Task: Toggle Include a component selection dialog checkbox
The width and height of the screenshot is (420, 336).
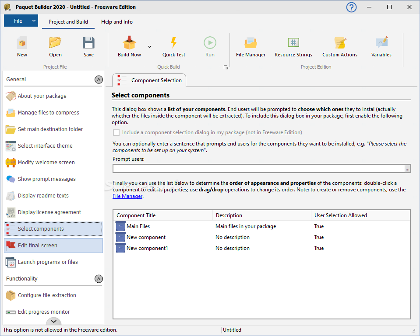Action: [x=116, y=132]
